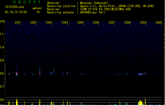Select observer name Masayuki Kobayashi

[x=94, y=3]
